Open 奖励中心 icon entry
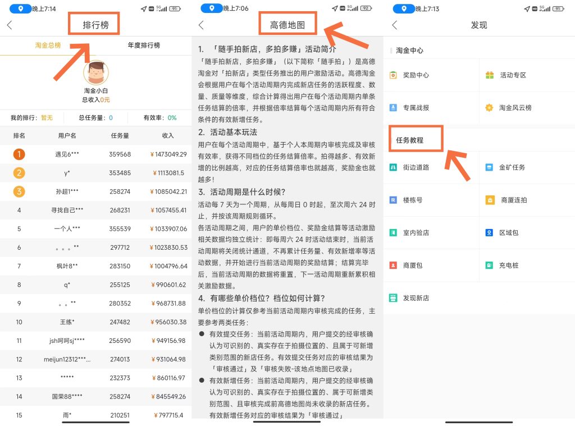 click(393, 75)
